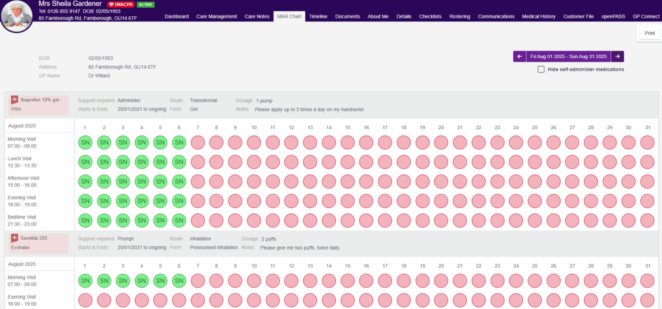
Task: Switch to the Care Notes tab
Action: (x=258, y=16)
